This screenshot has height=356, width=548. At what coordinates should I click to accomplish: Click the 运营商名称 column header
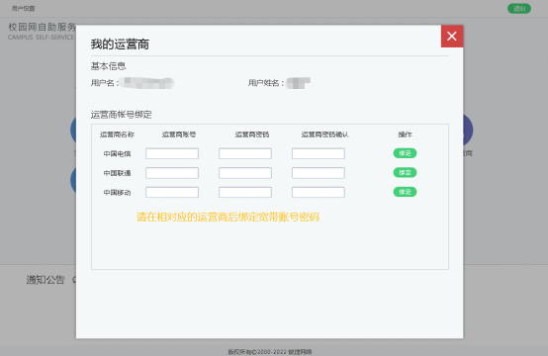click(117, 134)
